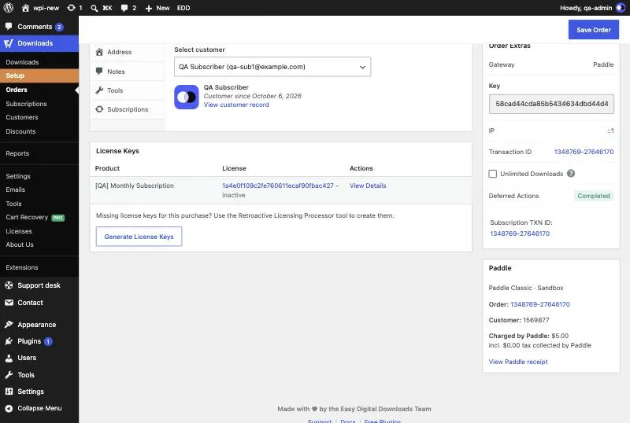Open the Address section tab
630x423 pixels.
pos(127,52)
